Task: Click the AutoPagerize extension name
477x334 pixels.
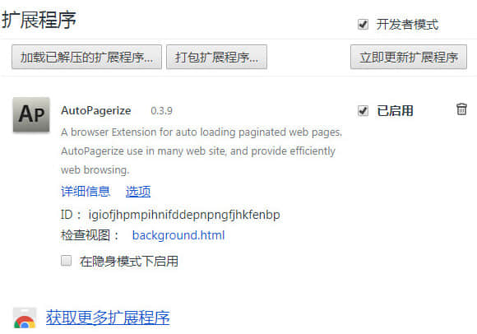Action: [96, 110]
